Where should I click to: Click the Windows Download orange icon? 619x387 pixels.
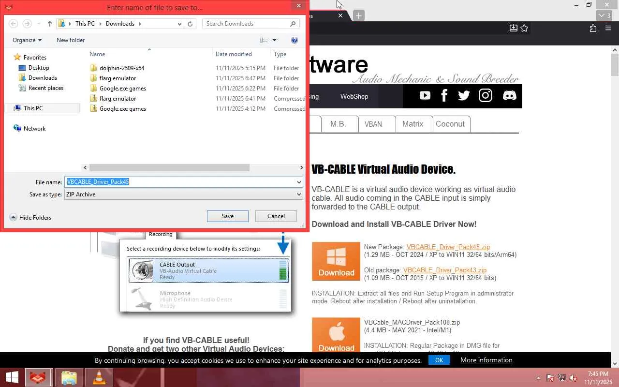[x=336, y=261]
